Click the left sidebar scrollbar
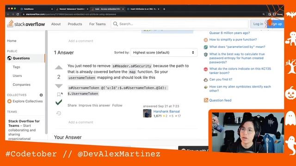The height and width of the screenshot is (166, 296). pos(46,82)
